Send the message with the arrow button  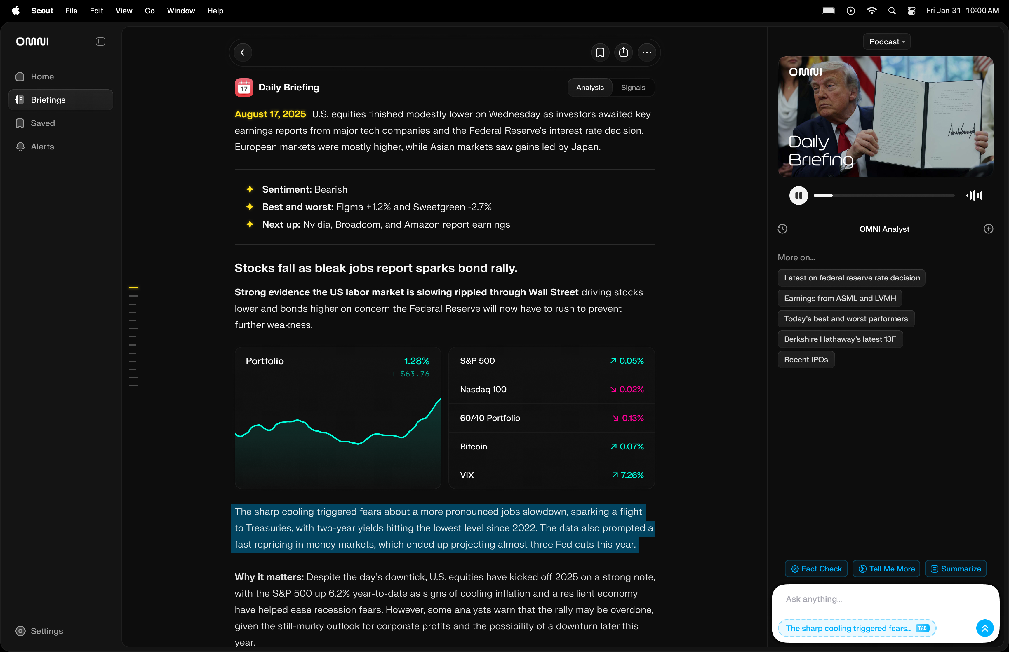[x=984, y=628]
